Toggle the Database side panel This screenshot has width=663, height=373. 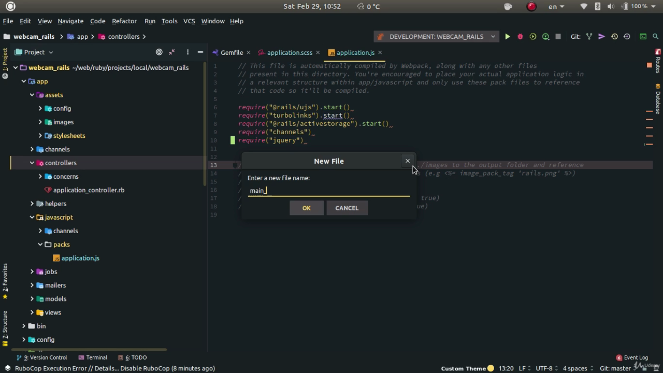(x=658, y=98)
